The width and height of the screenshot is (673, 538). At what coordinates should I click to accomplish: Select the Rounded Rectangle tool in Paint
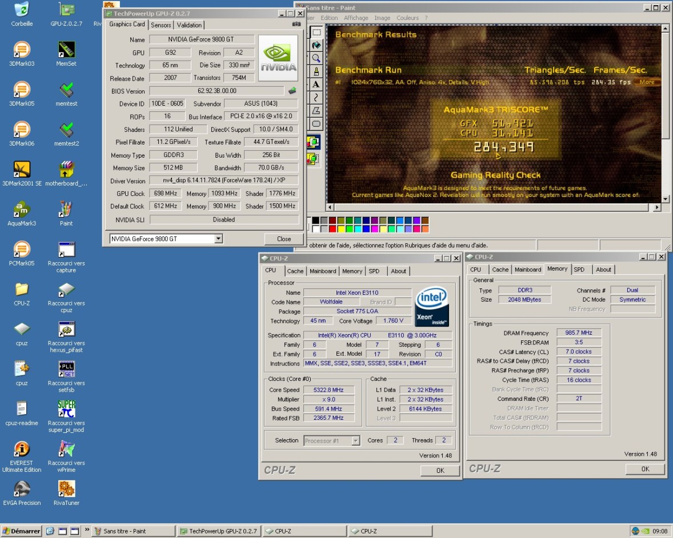[x=317, y=124]
